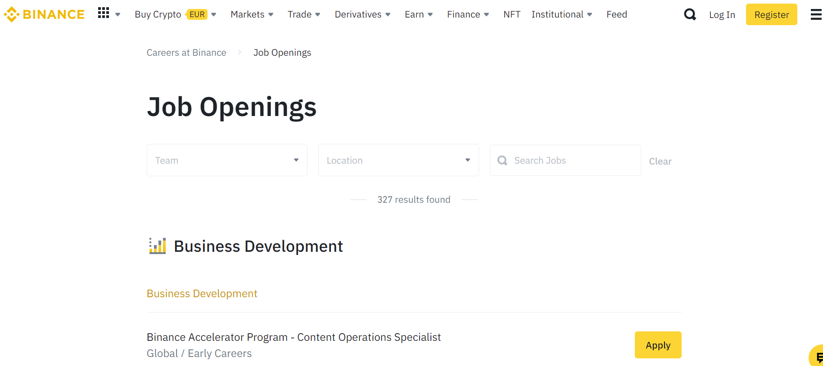This screenshot has height=366, width=823.
Task: Click the EUR currency badge
Action: click(197, 14)
